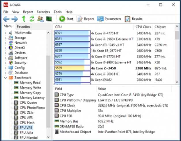Screen dimensions: 181x141
Task: Expand the Security tree node
Action: tap(5, 63)
